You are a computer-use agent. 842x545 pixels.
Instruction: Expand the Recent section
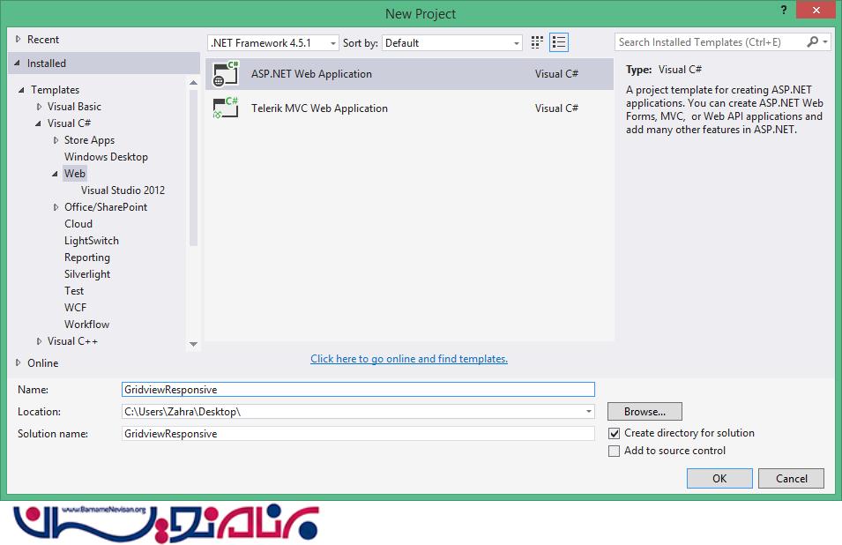18,39
